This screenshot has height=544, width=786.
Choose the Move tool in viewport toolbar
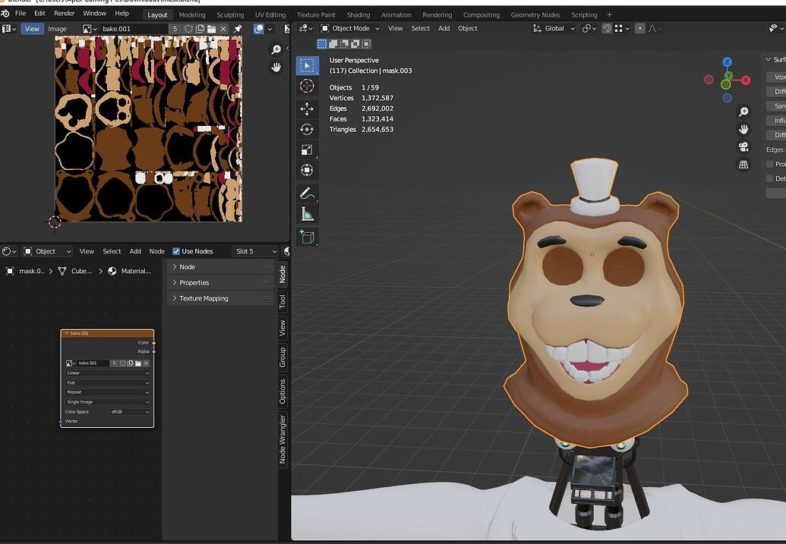pyautogui.click(x=307, y=108)
